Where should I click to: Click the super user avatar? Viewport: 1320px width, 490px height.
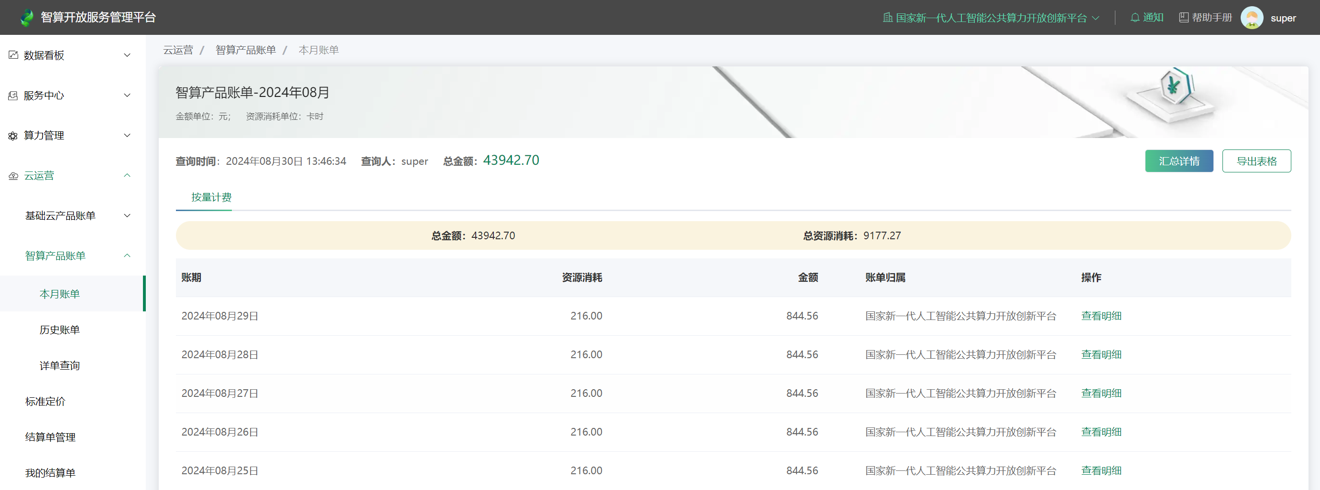(x=1251, y=18)
